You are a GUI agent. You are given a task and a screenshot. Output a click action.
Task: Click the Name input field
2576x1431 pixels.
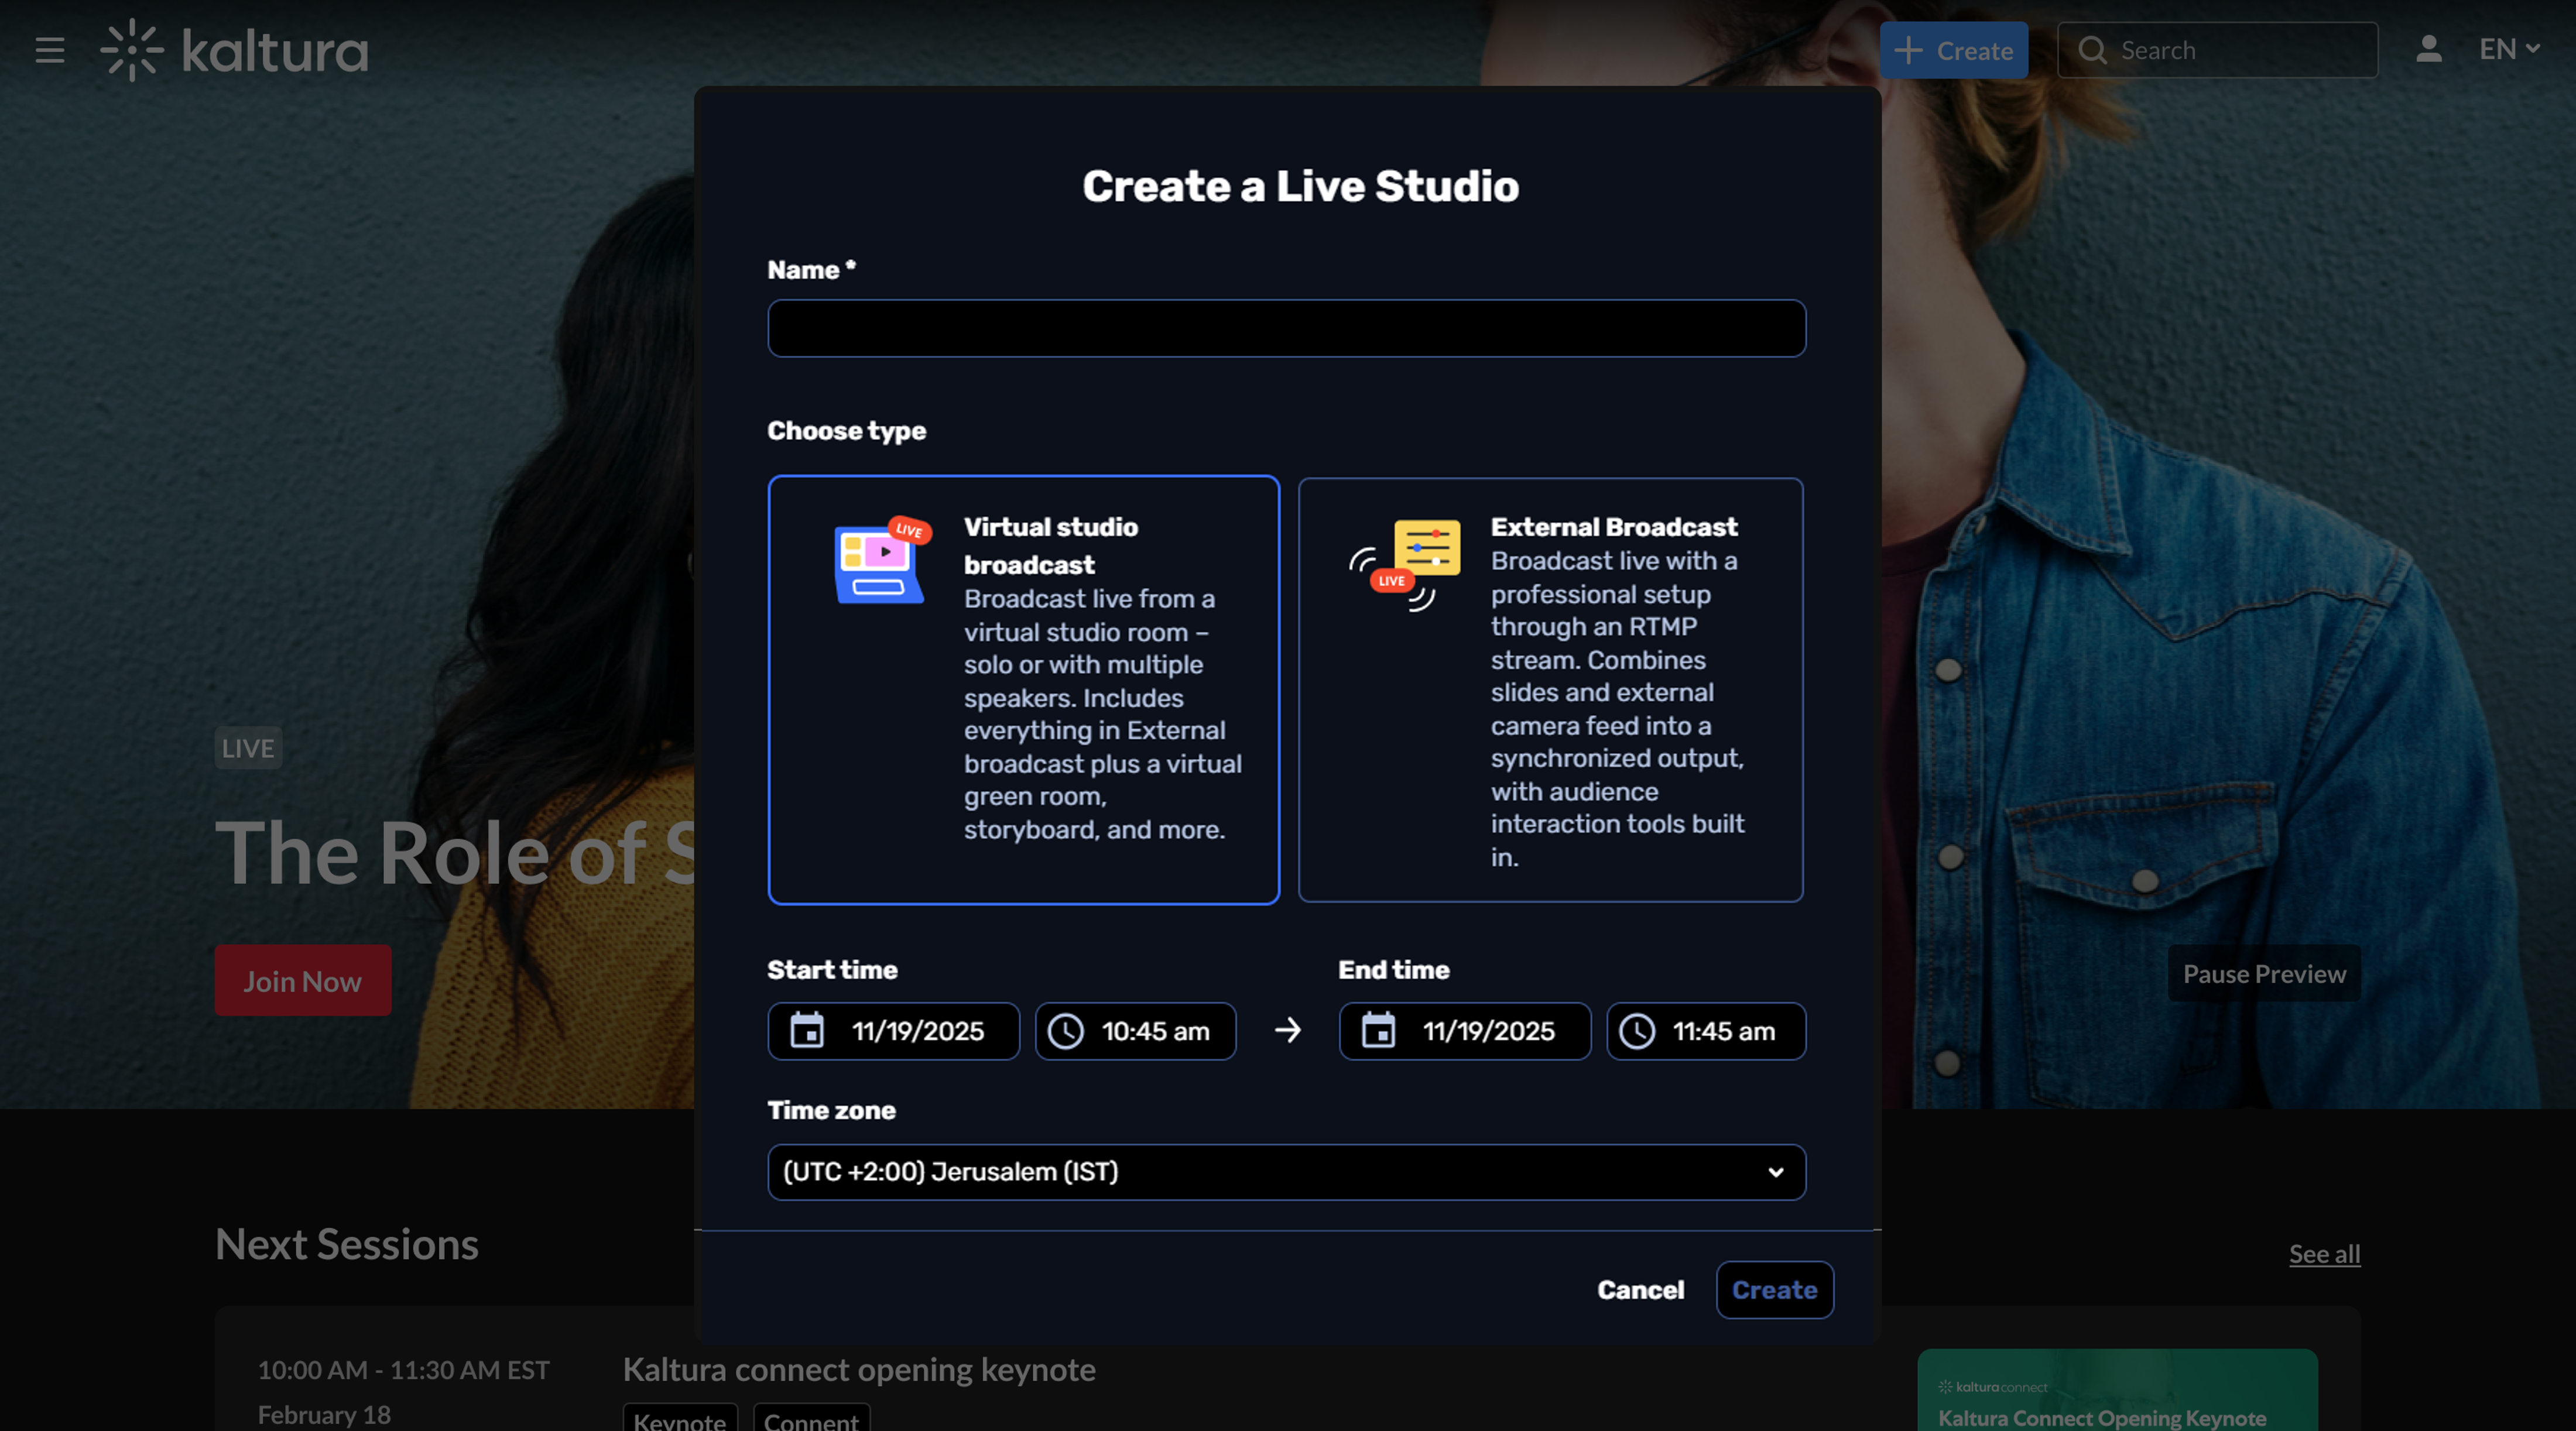point(1286,328)
